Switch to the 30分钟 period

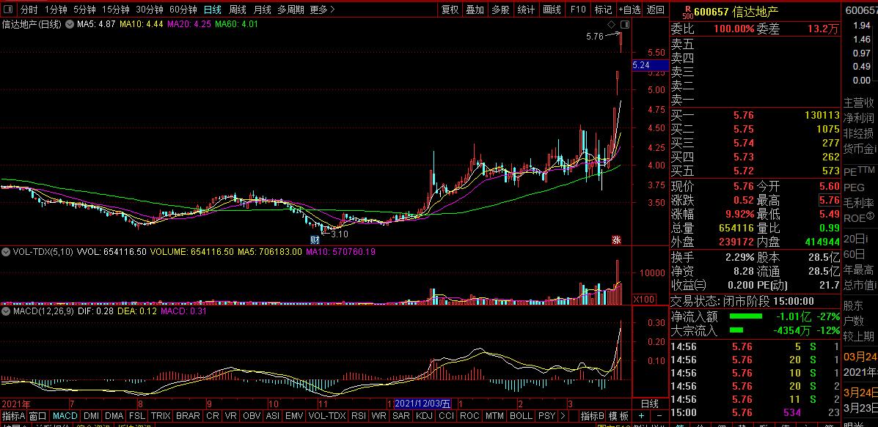point(150,10)
